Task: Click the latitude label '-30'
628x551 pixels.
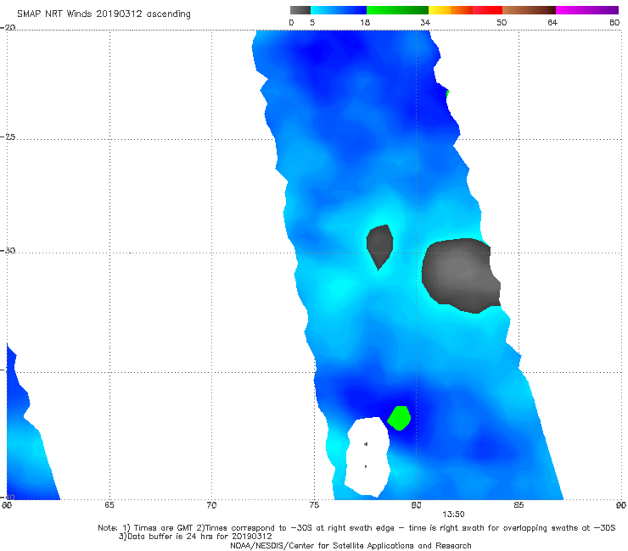Action: tap(8, 250)
